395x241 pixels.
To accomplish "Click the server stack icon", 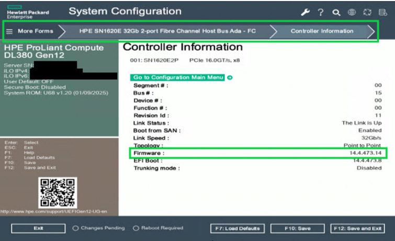I will (383, 12).
